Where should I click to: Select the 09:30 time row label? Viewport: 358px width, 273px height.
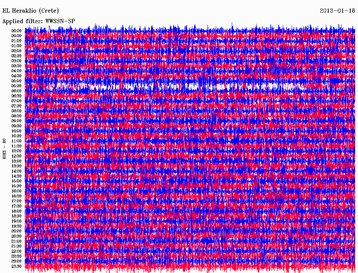[x=16, y=126]
